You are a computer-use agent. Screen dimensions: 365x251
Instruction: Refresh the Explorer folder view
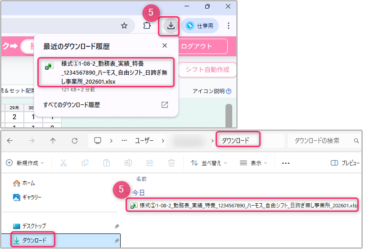pos(75,140)
